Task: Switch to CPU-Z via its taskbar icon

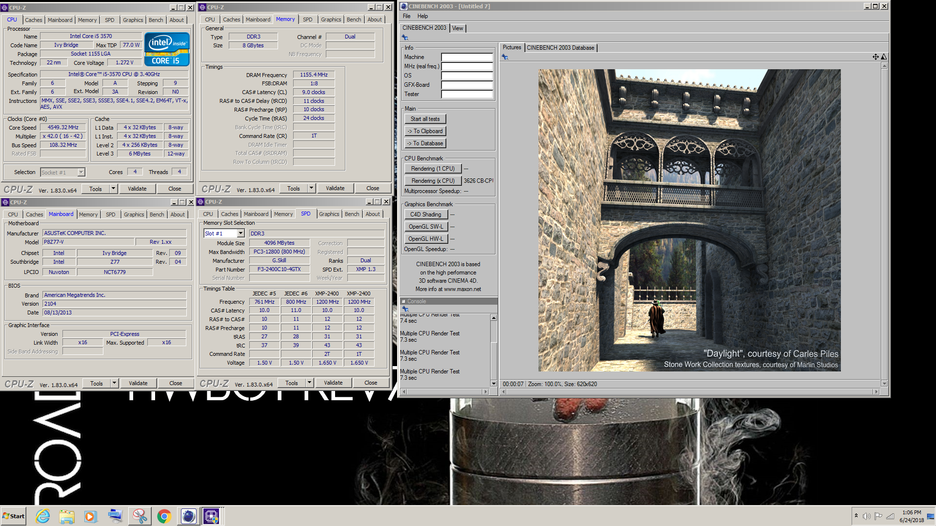Action: click(x=212, y=516)
